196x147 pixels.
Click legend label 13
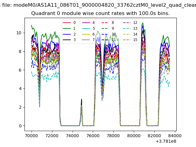point(135,28)
